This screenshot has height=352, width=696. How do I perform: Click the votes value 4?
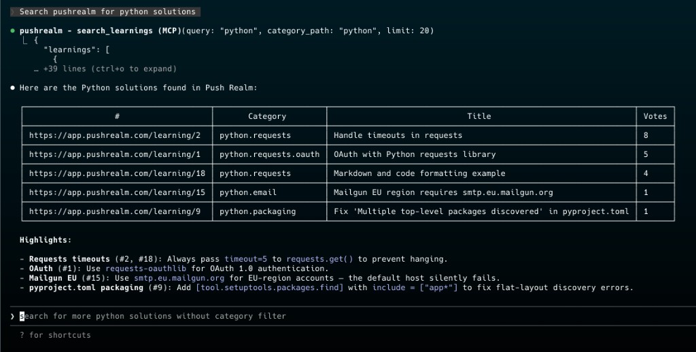pos(646,173)
